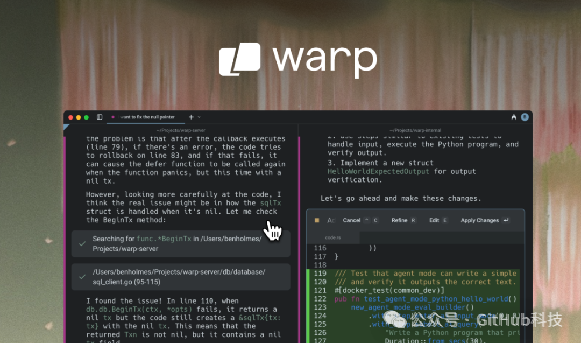The width and height of the screenshot is (581, 343).
Task: Click the red close window button
Action: (x=70, y=117)
